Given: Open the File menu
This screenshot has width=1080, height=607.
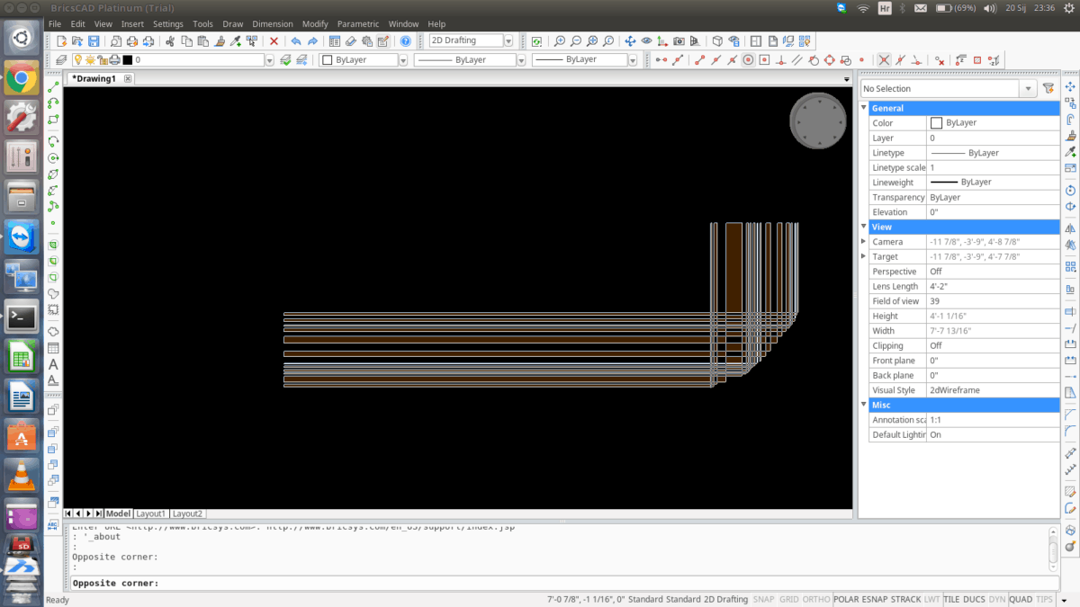Looking at the screenshot, I should pyautogui.click(x=55, y=24).
